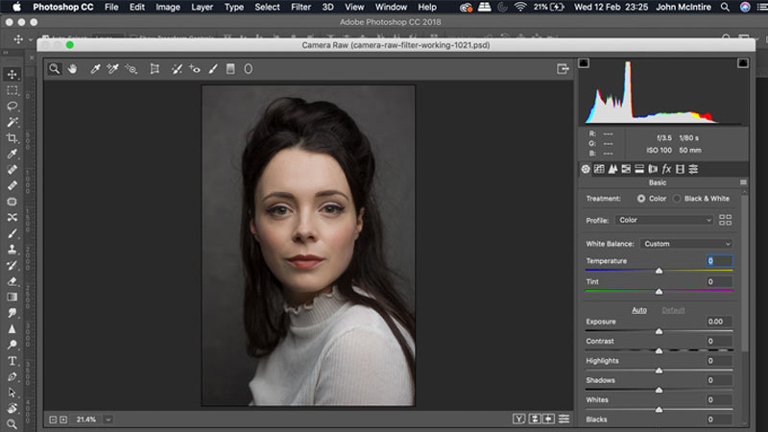This screenshot has height=432, width=768.
Task: Set Treatment to Black & White
Action: click(677, 199)
